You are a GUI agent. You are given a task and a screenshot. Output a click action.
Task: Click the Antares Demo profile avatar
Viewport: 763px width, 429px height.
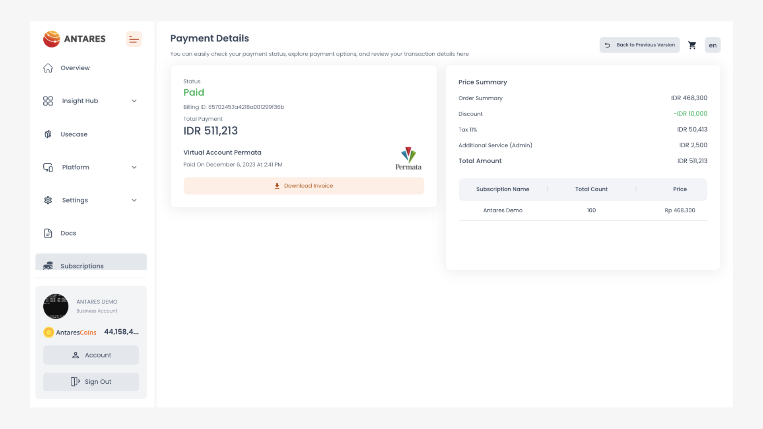56,306
